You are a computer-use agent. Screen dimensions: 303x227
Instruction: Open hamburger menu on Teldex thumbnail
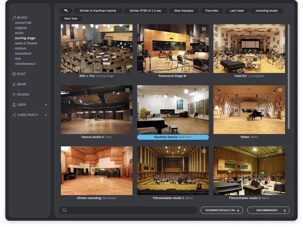tap(280, 90)
